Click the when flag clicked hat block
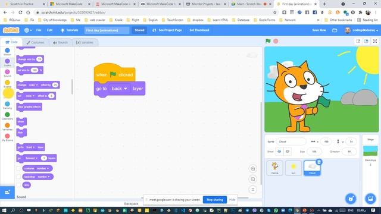This screenshot has width=381, height=214. (114, 74)
